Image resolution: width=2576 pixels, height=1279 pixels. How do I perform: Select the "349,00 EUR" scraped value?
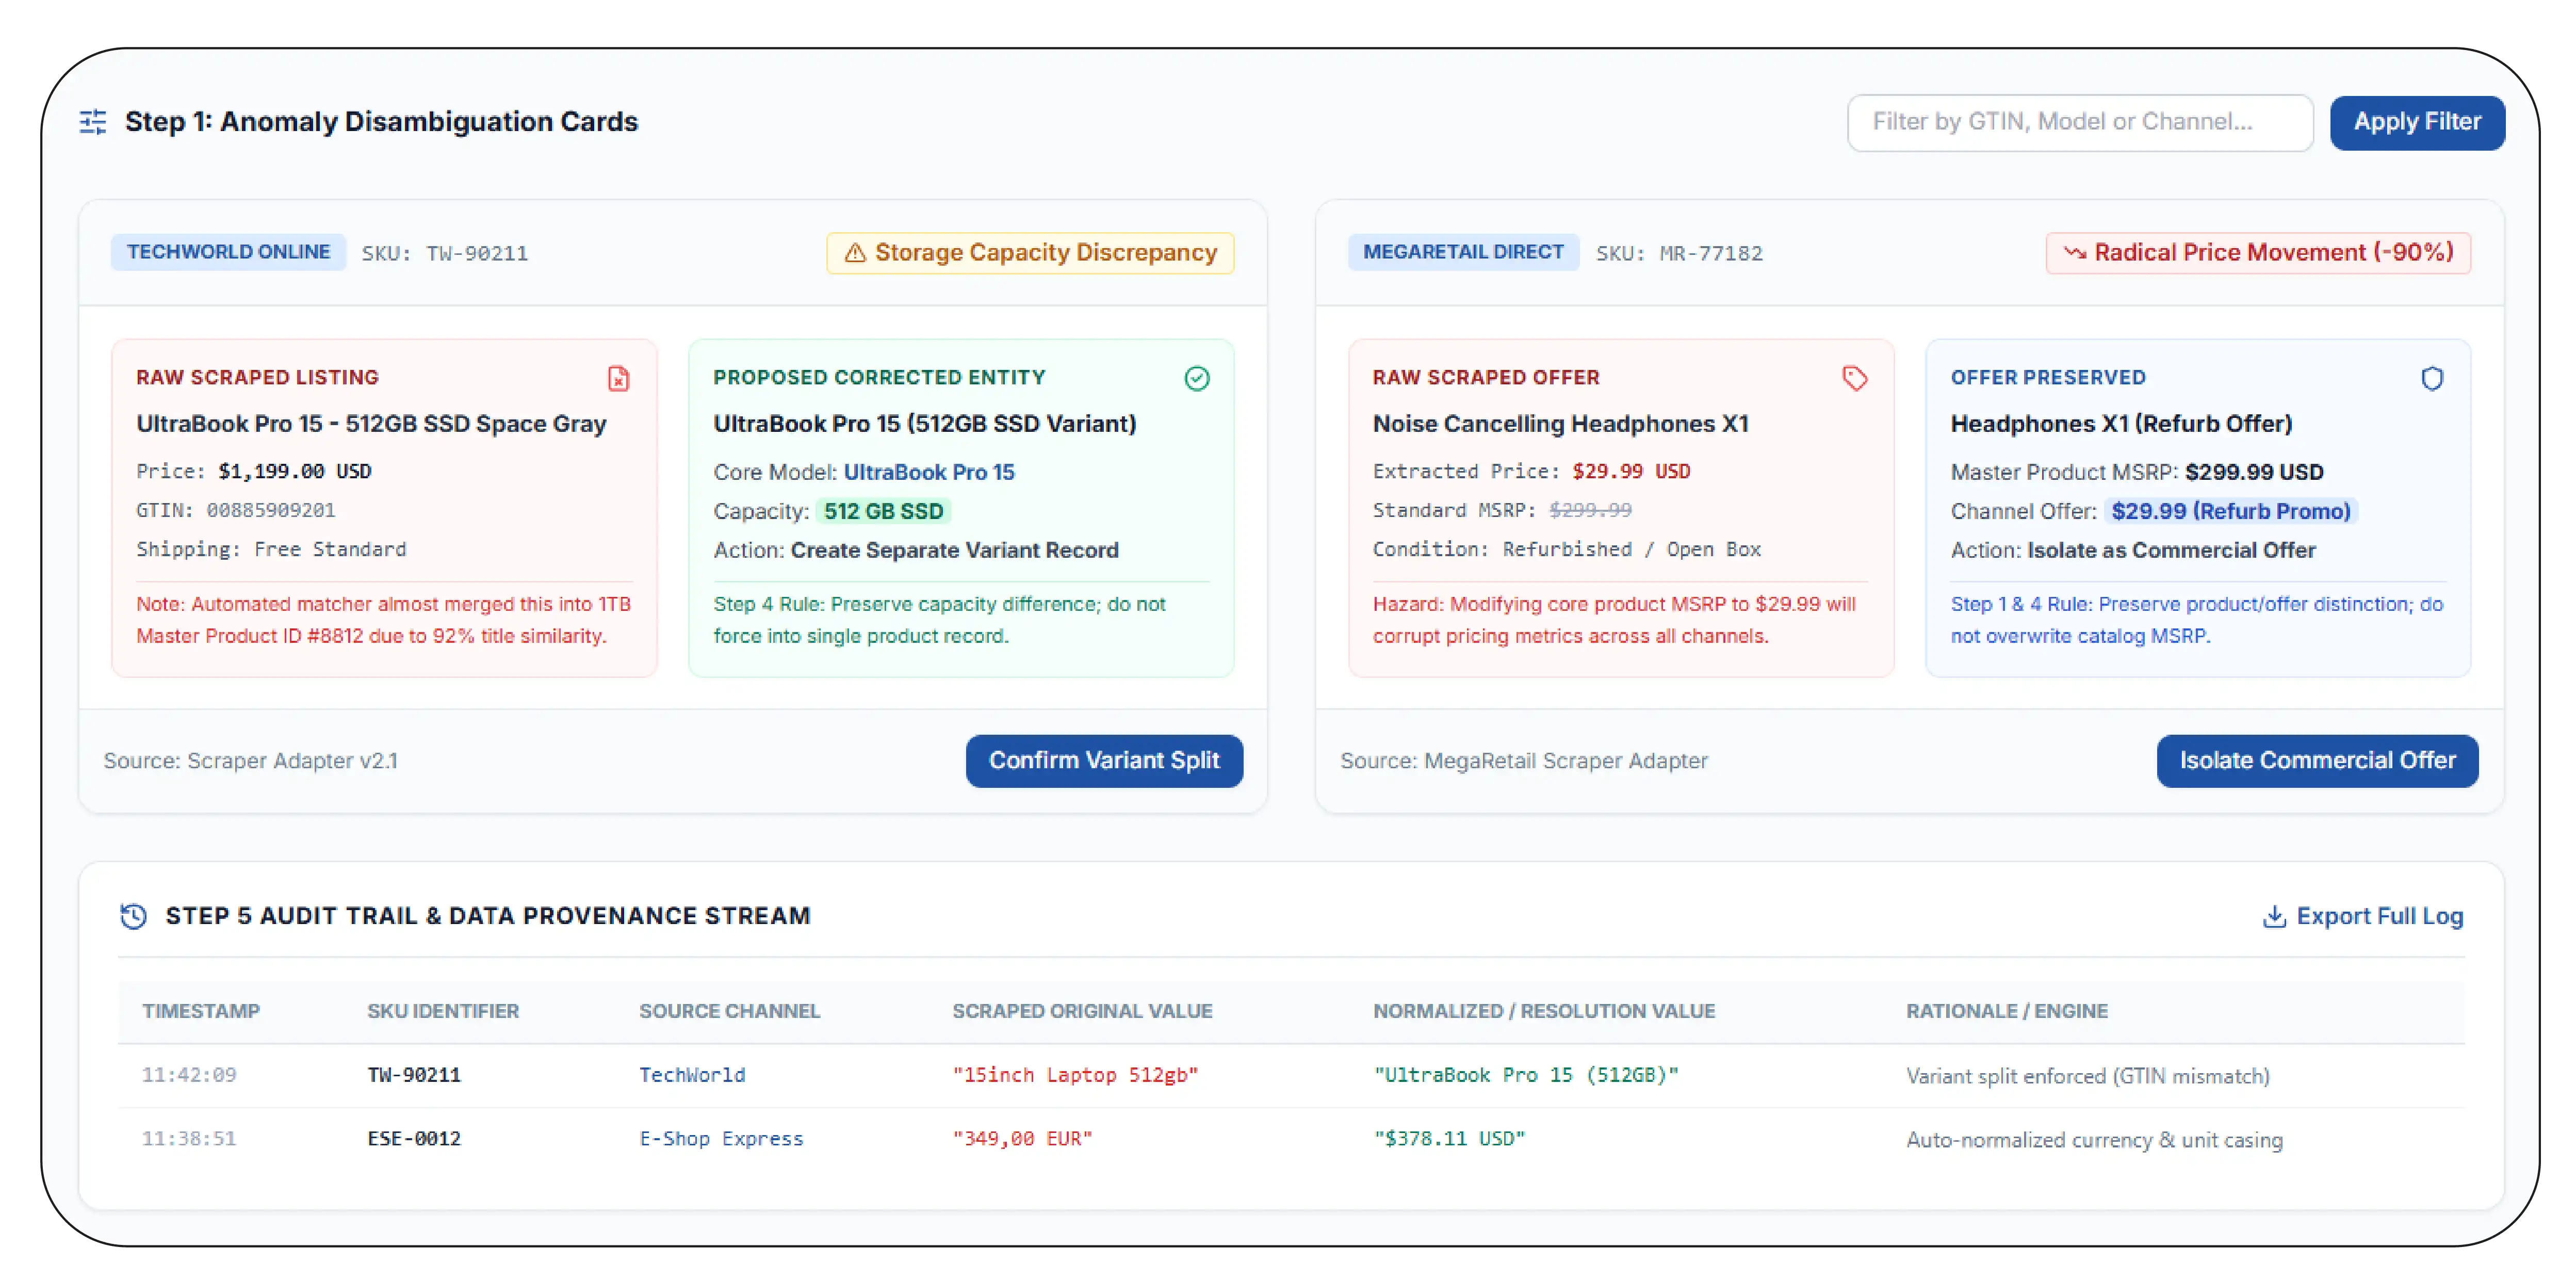click(1022, 1139)
